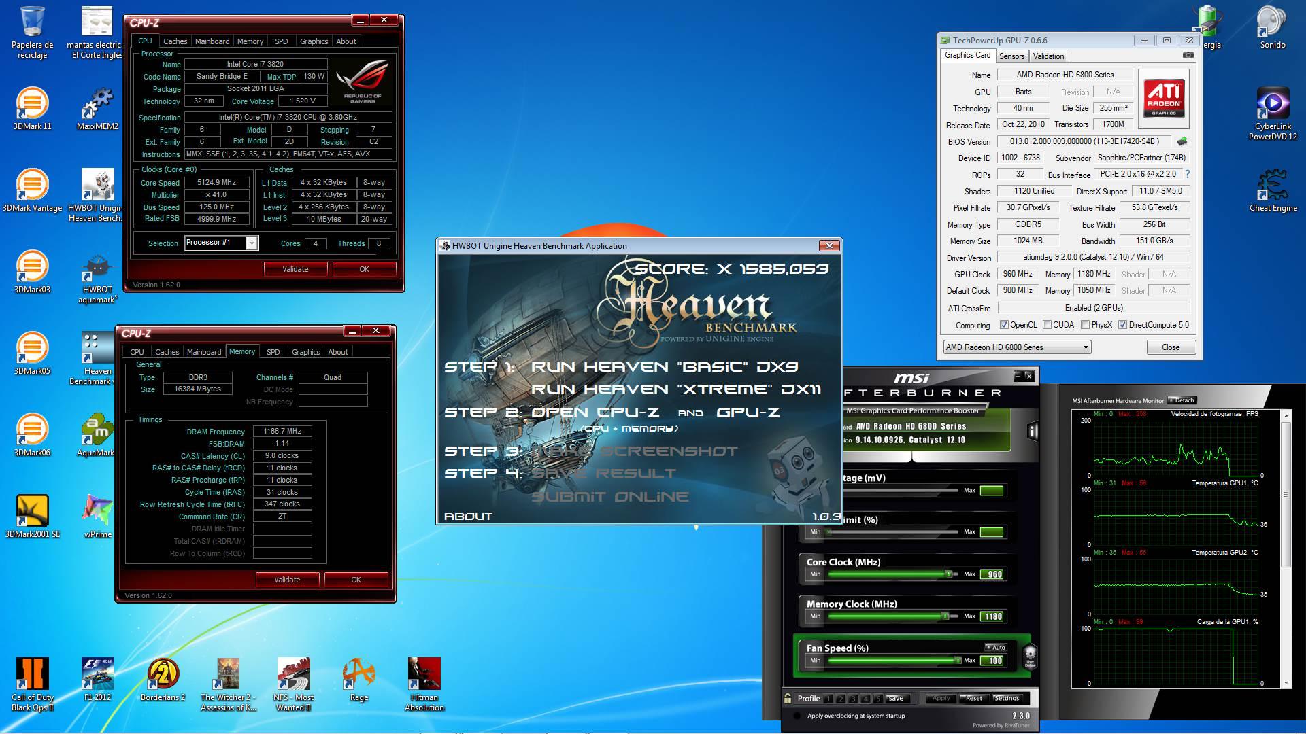
Task: Open the Sonido desktop icon
Action: pyautogui.click(x=1273, y=27)
